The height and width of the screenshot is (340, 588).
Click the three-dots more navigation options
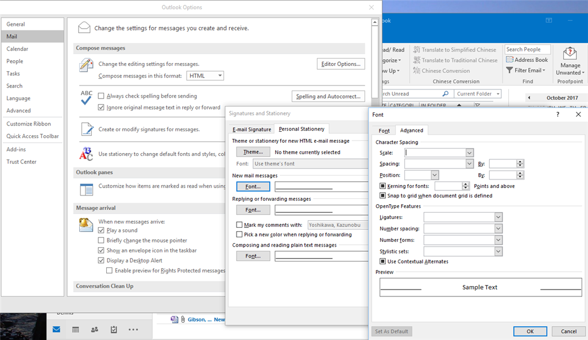click(x=133, y=330)
